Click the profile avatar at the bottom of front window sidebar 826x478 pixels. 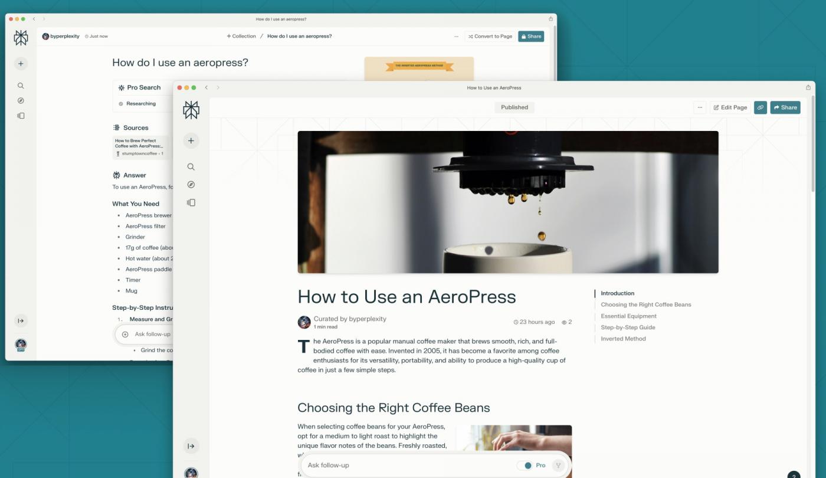[191, 473]
